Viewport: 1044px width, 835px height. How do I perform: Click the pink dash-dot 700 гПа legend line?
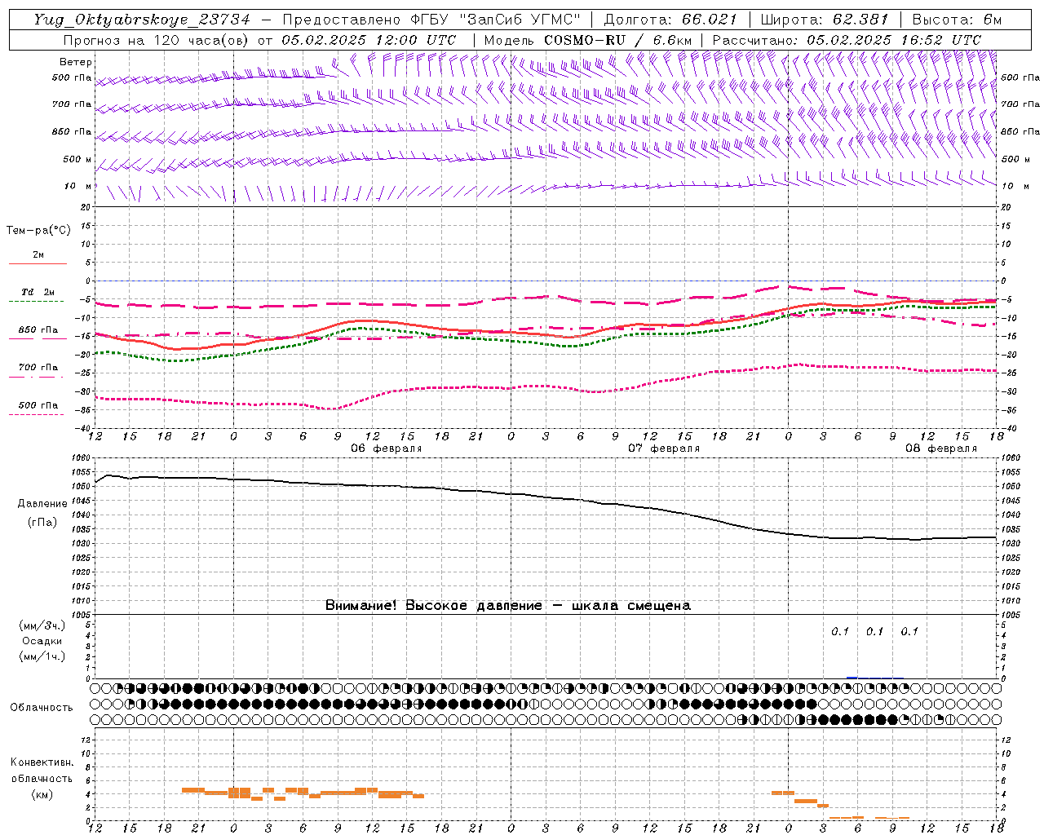tap(37, 377)
